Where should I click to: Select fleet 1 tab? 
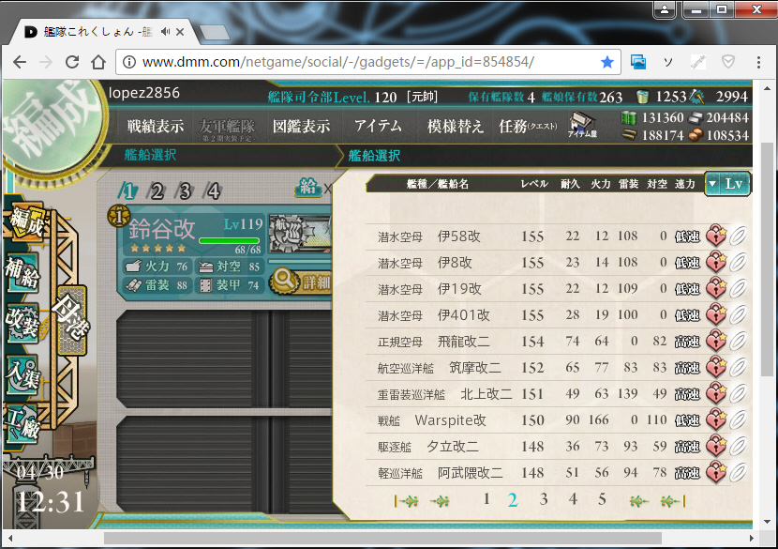point(128,191)
